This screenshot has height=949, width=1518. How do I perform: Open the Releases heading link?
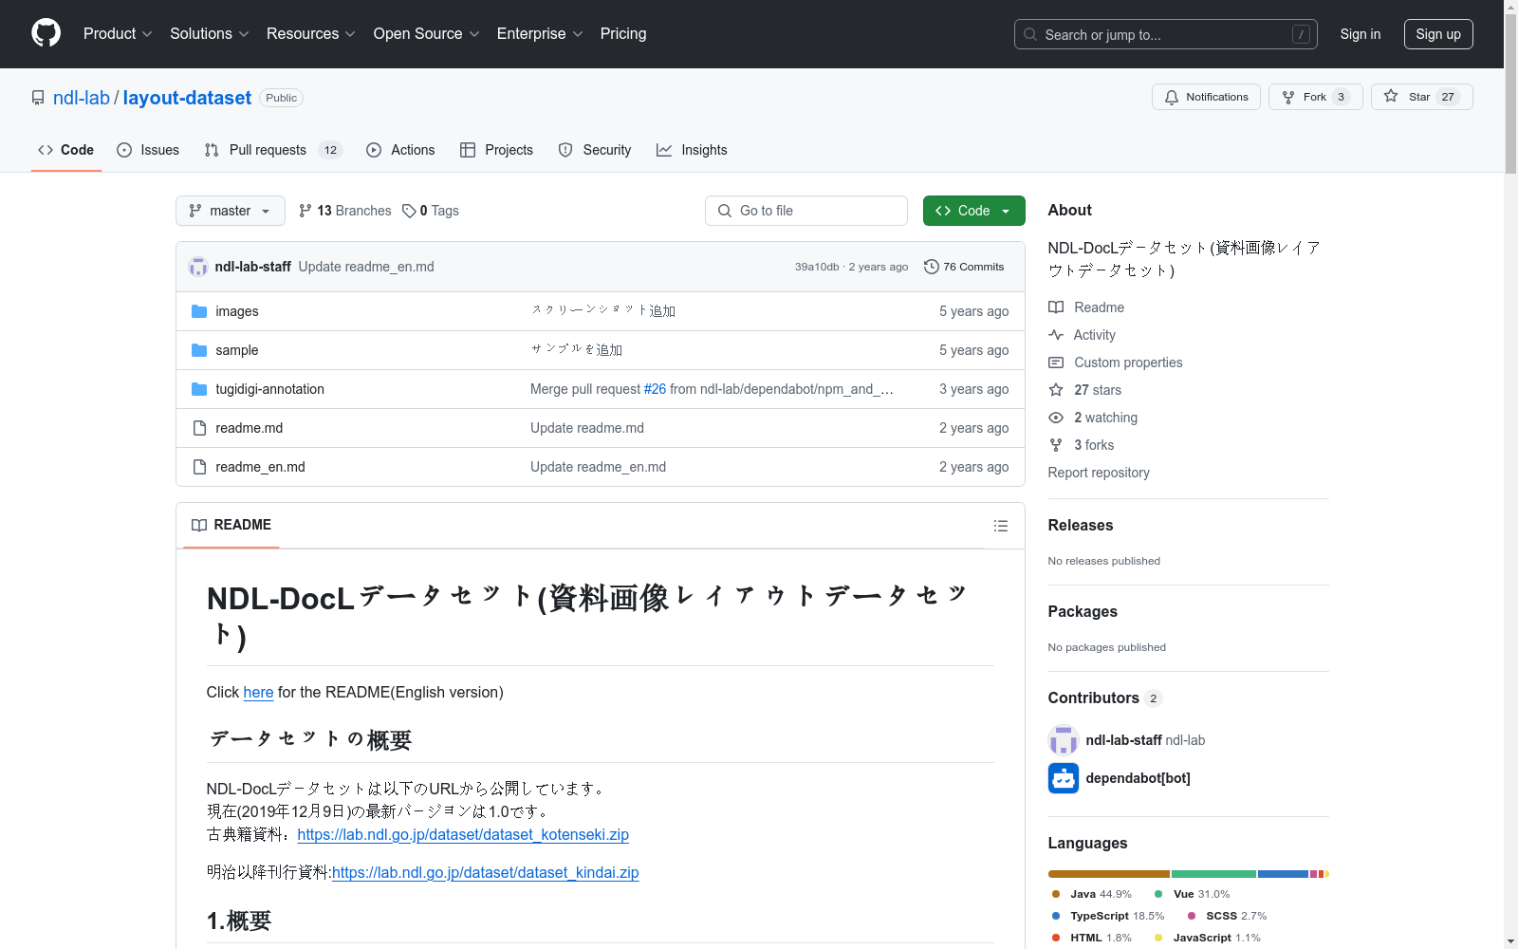[x=1081, y=526]
